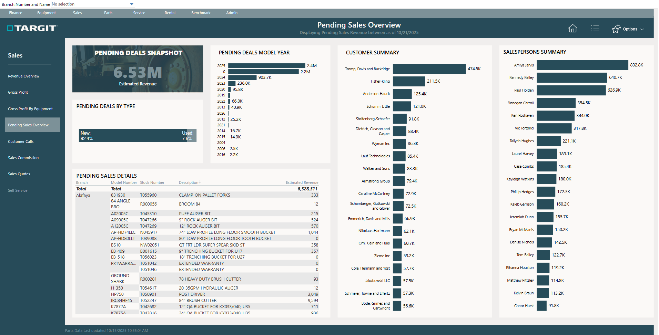Go to Revenue Overview page
The width and height of the screenshot is (659, 335).
(24, 76)
